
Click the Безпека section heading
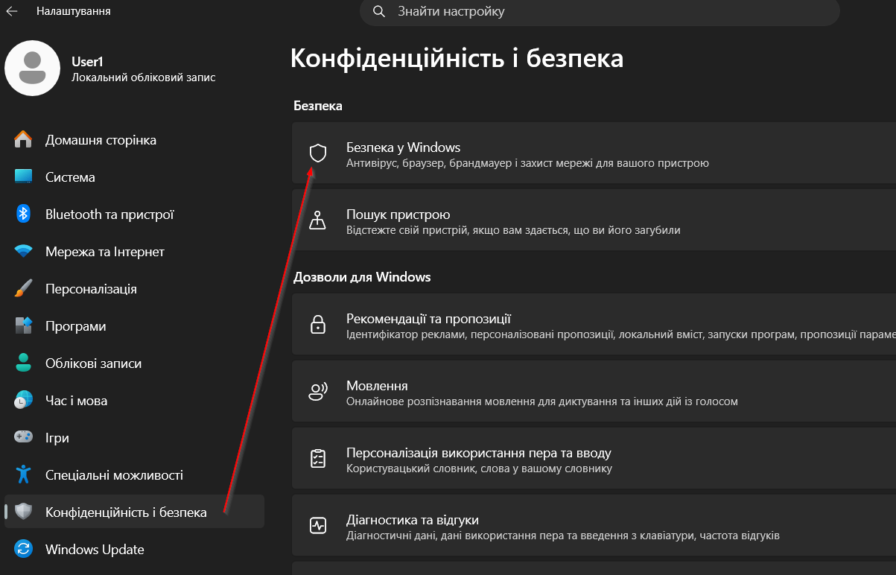coord(318,106)
